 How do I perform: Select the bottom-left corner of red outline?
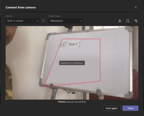(x=44, y=87)
